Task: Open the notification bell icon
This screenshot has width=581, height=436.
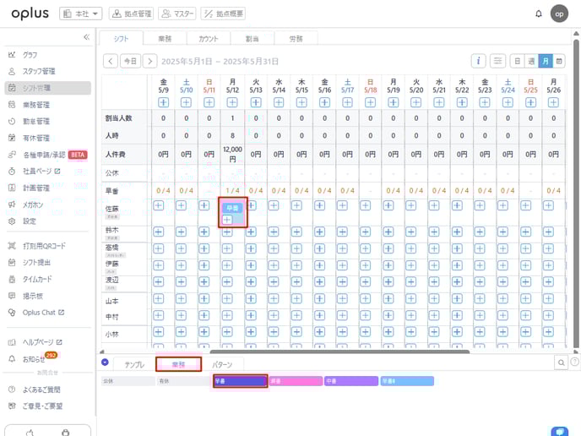Action: (539, 14)
